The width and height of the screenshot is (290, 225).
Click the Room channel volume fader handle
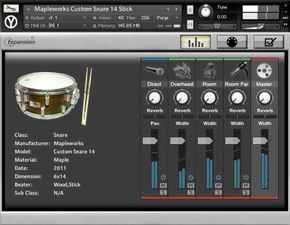pos(205,141)
